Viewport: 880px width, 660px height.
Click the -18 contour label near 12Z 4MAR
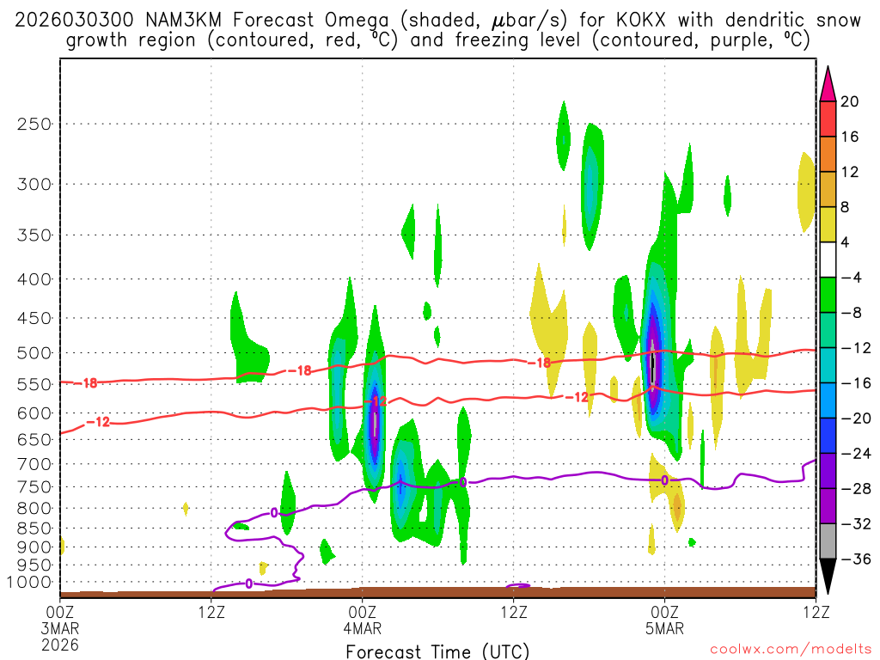click(540, 364)
